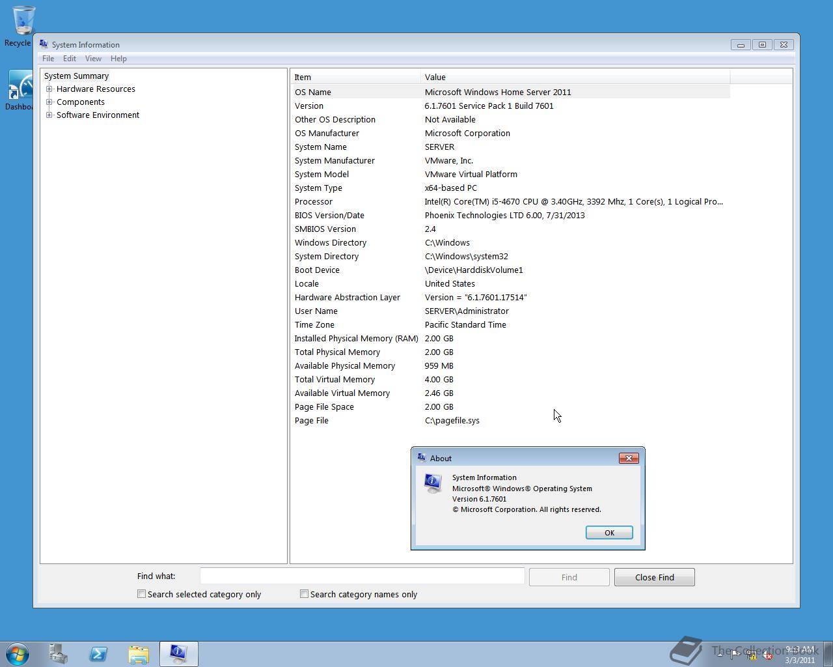This screenshot has height=667, width=833.
Task: Click value Microsoft Corporation
Action: (467, 134)
